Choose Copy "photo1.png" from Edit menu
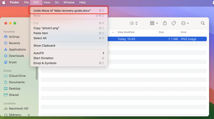Image resolution: width=214 pixels, height=119 pixels. (x=69, y=28)
